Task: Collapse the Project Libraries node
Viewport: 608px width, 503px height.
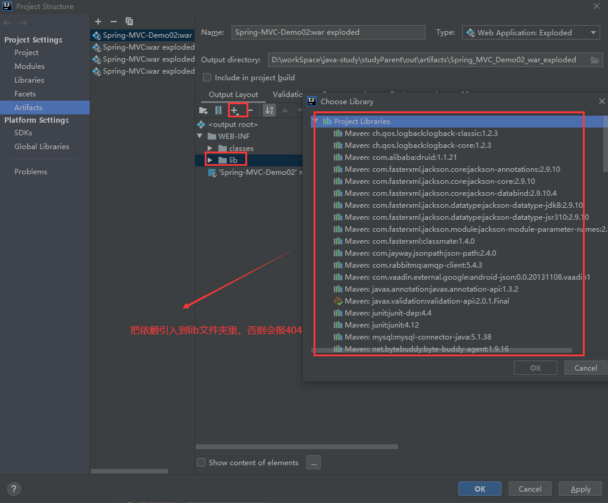Action: point(315,122)
